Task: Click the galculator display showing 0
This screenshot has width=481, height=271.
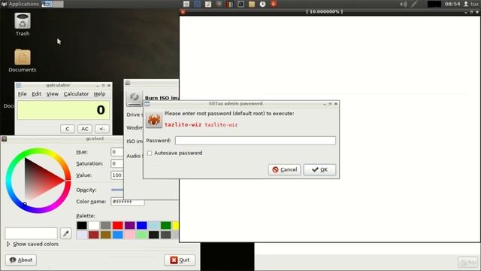Action: (x=63, y=110)
